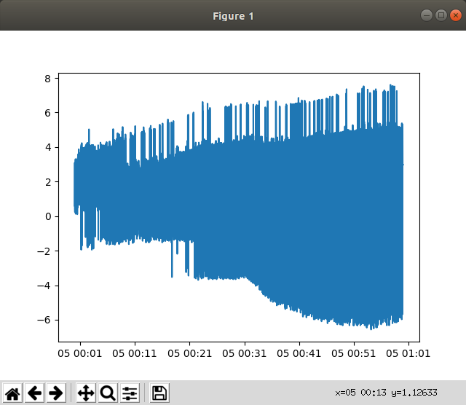Screen dimensions: 466x405
Task: Maximize the Figure 1 window
Action: 441,15
